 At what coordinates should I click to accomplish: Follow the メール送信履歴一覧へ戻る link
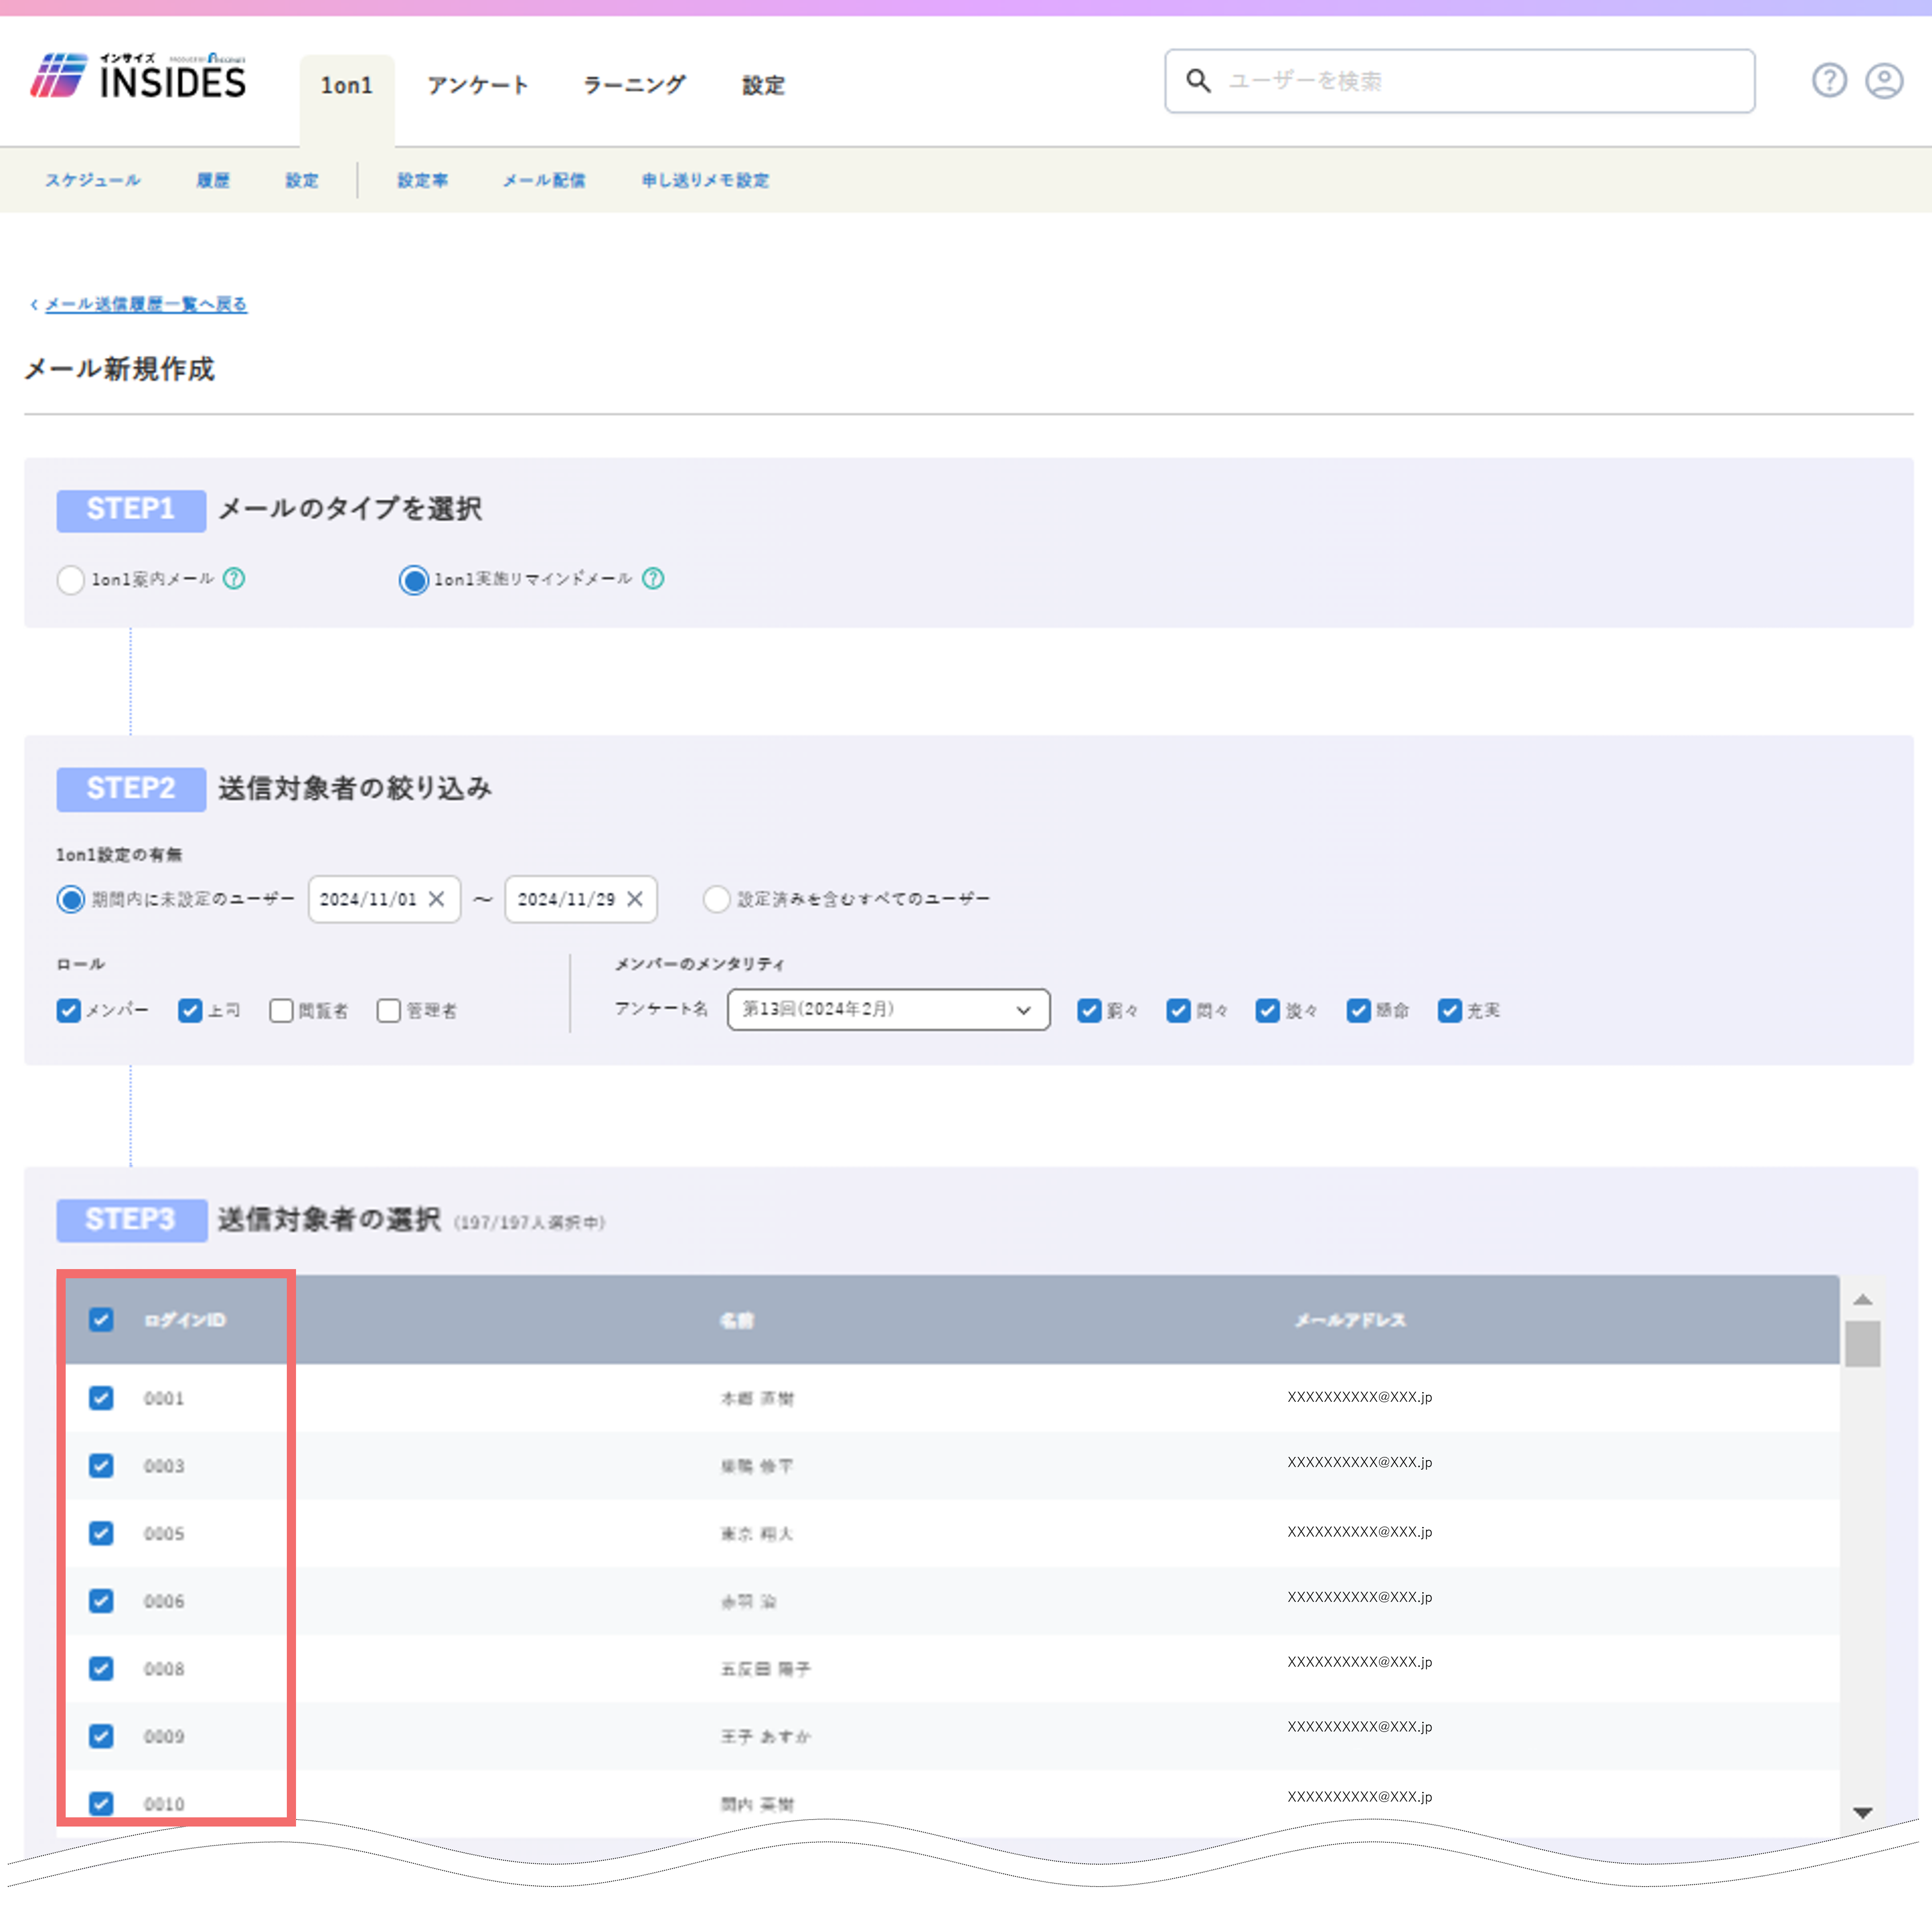pos(146,304)
